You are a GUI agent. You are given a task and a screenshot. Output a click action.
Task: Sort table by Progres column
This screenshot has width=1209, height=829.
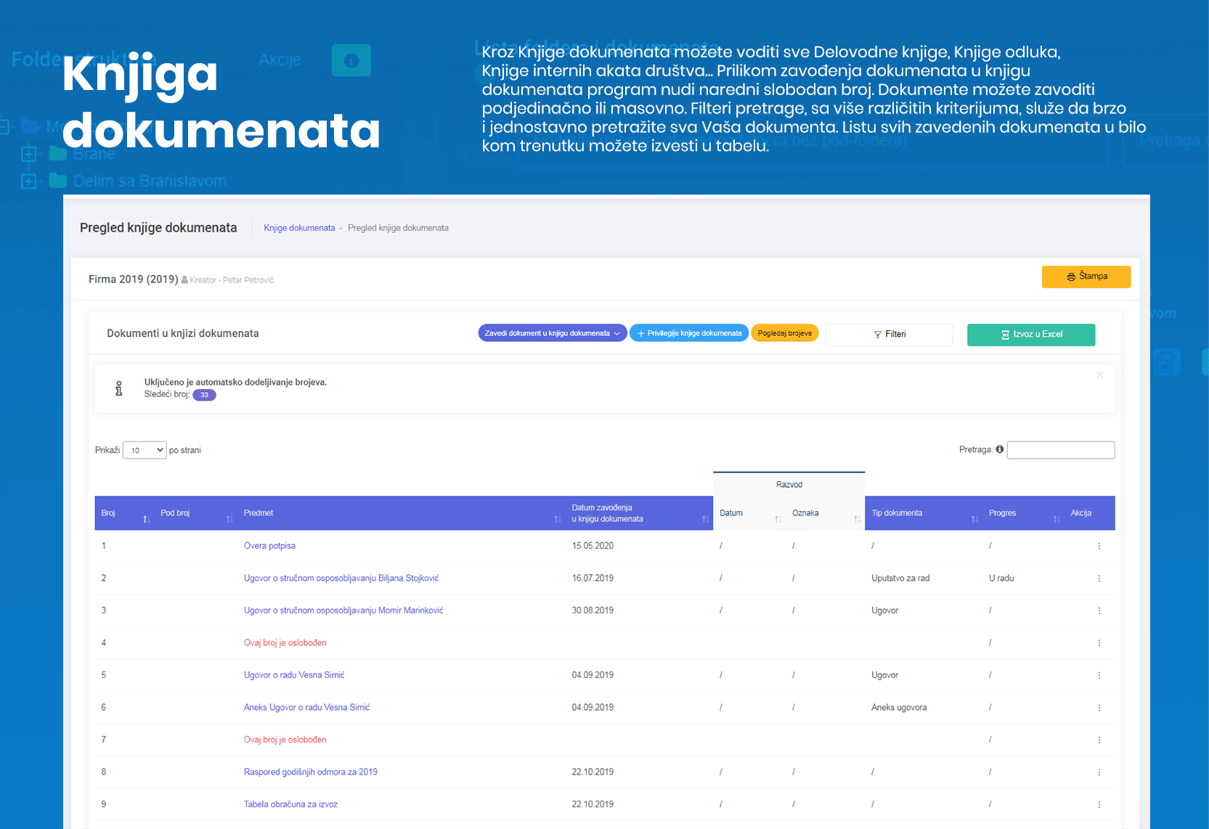coord(1057,518)
